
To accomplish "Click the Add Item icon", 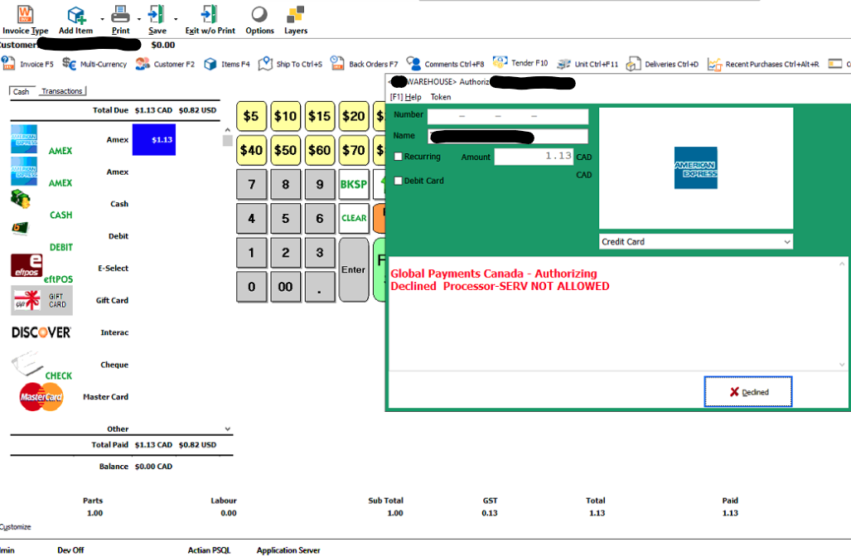I will pos(76,20).
